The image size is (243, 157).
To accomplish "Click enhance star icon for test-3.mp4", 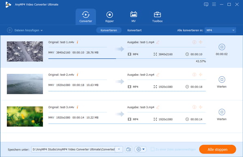I will point(200,107).
